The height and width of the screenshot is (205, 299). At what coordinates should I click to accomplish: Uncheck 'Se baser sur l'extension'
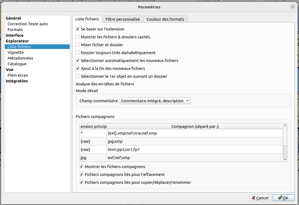(x=78, y=29)
